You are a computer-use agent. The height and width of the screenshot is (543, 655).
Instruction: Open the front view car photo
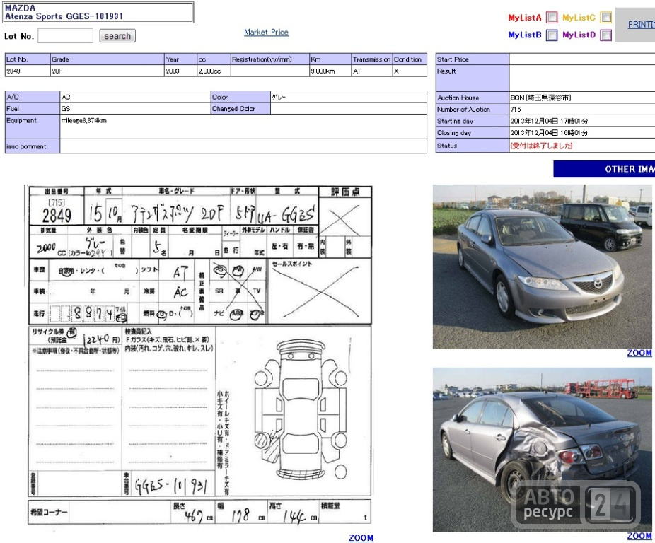point(543,267)
